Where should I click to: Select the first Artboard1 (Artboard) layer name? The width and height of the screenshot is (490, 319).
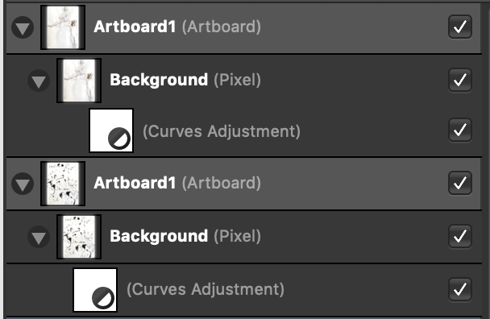coord(177,27)
